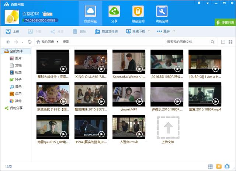Viewport: 236px width, 171px height.
Task: Select 全部文件 in the sidebar
Action: [x=16, y=51]
